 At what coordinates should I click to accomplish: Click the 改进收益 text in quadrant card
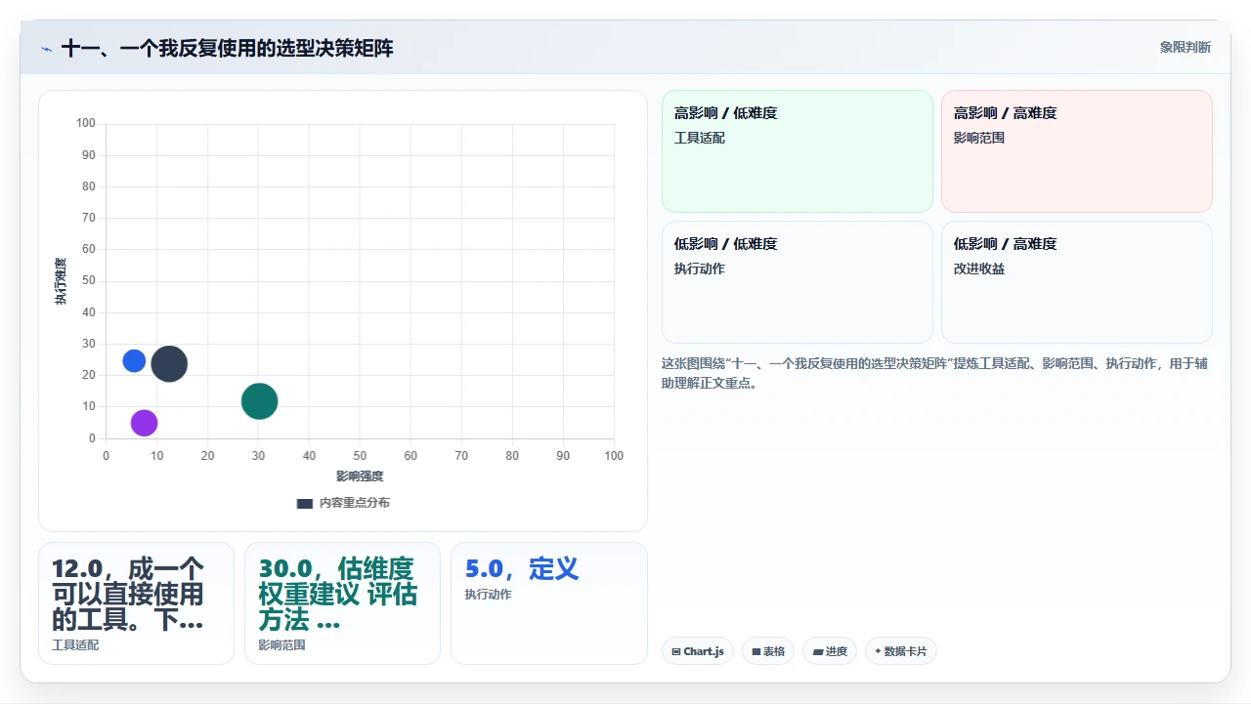coord(979,269)
